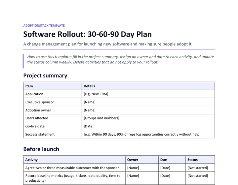Click the 'Owner' column header
238x185 pixels.
142,160
